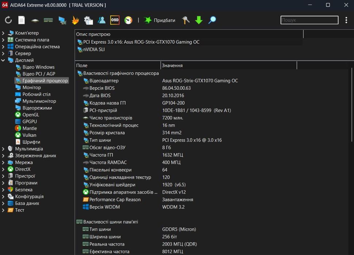Open preferences hammer tool icon
The image size is (354, 255).
186,20
